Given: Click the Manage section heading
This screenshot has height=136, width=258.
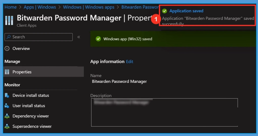Looking at the screenshot, I should coord(12,61).
